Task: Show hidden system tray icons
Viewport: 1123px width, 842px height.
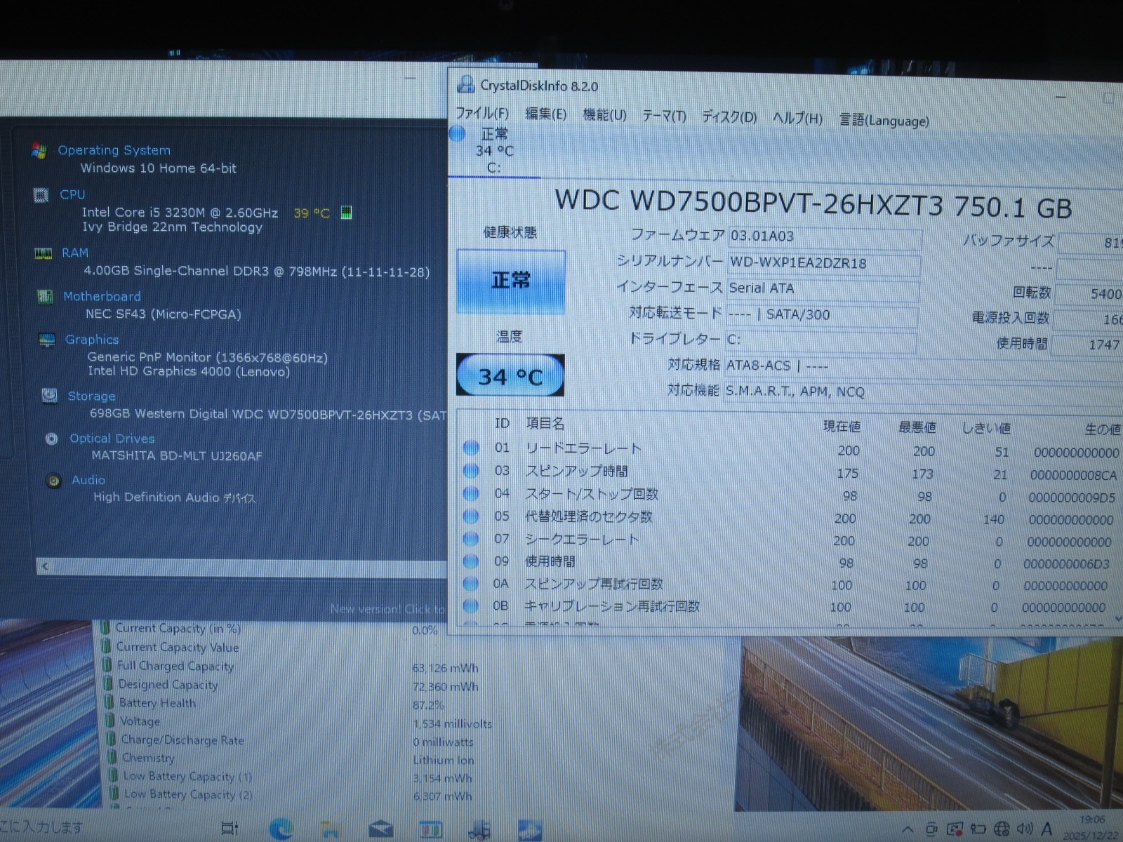Action: coord(908,829)
